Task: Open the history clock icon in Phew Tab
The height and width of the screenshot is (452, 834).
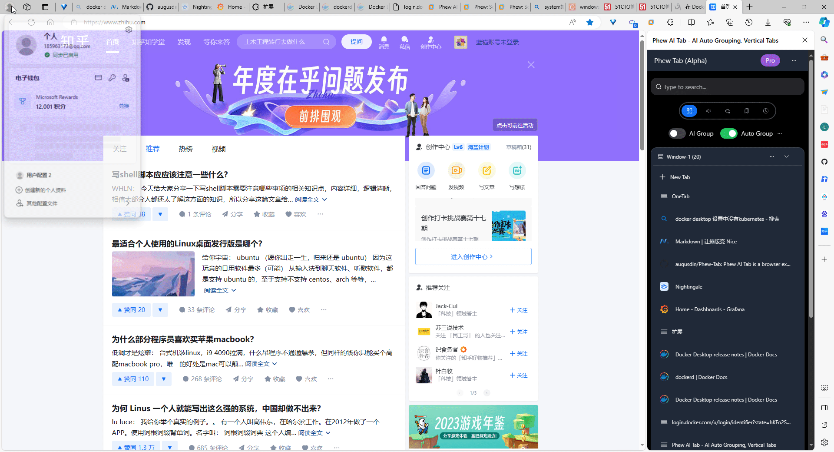Action: [765, 111]
